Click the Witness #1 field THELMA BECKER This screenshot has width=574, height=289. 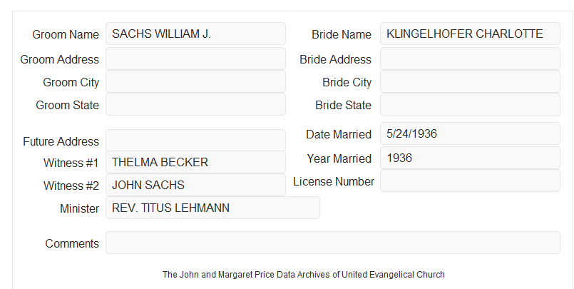click(195, 162)
